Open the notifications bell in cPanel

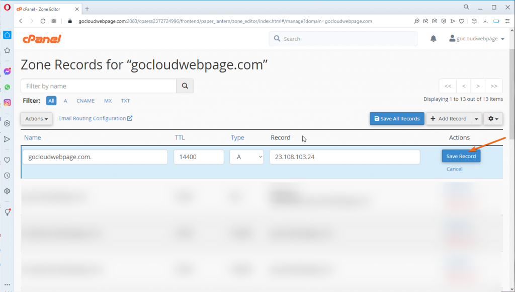(433, 38)
